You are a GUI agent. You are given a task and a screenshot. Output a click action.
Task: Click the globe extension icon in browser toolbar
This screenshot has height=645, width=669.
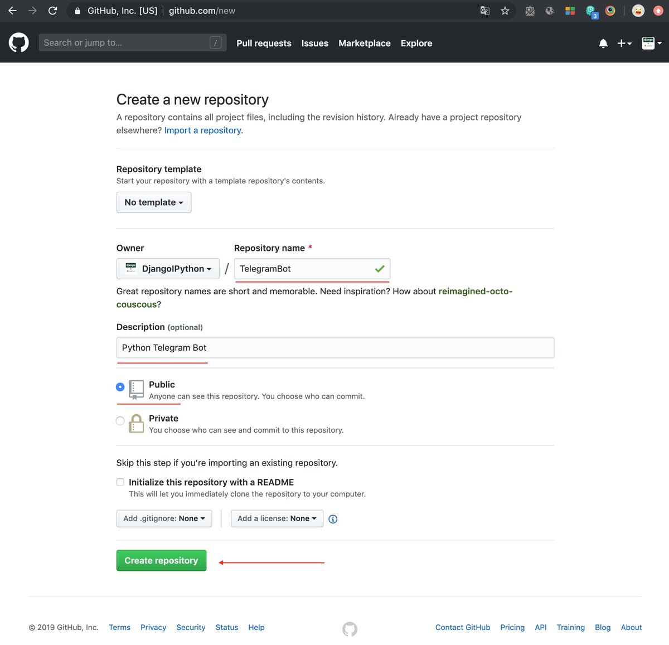pos(550,11)
